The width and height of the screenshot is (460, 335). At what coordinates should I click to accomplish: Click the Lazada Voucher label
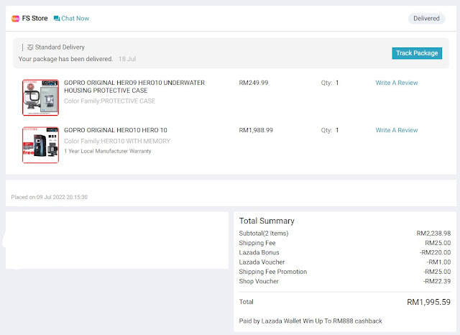click(x=262, y=262)
